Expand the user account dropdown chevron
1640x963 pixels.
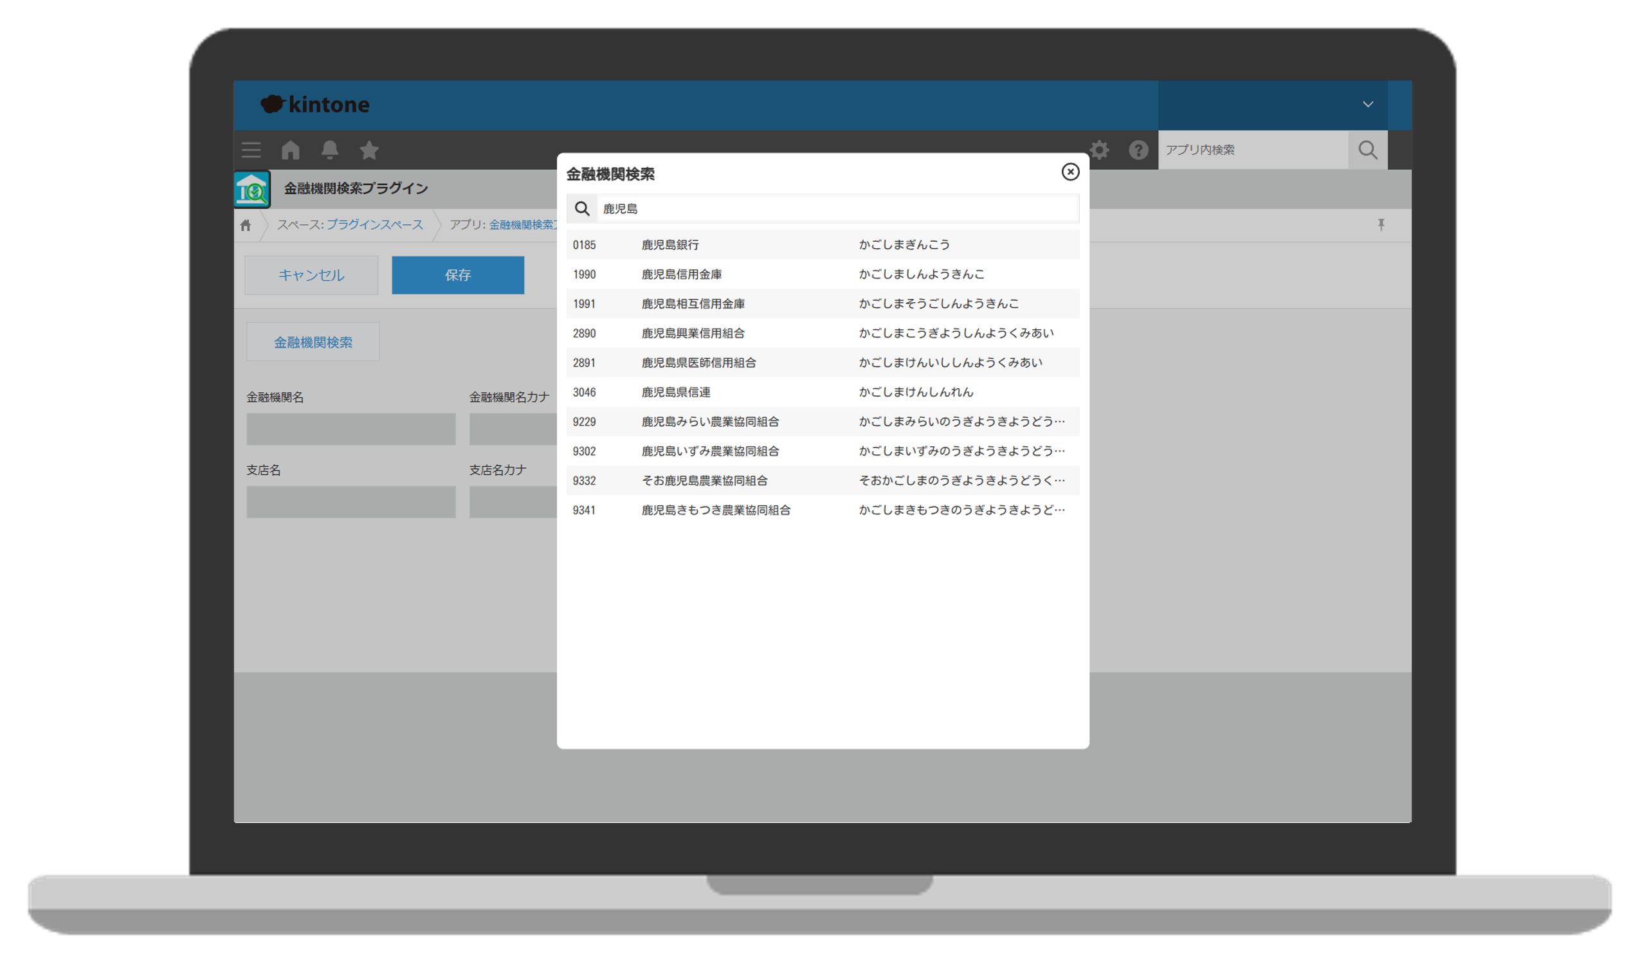pos(1367,104)
